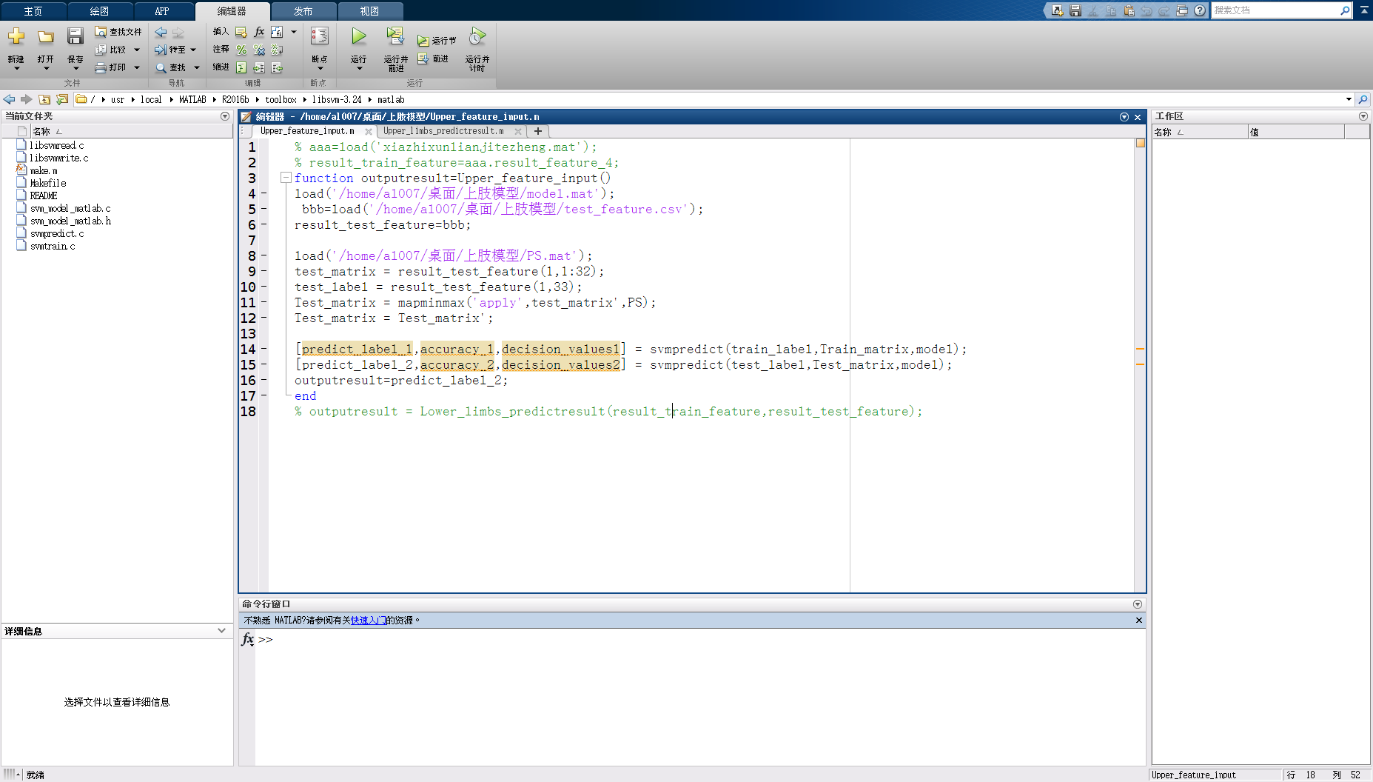Viewport: 1373px width, 782px height.
Task: Click the fx insert function icon in ribbon
Action: tap(259, 32)
